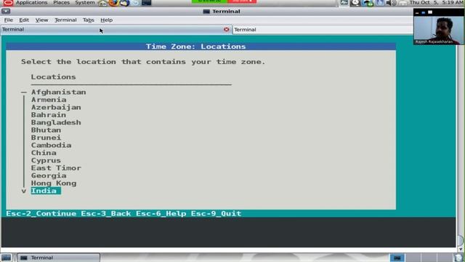Select Georgia in the locations list

(x=49, y=175)
